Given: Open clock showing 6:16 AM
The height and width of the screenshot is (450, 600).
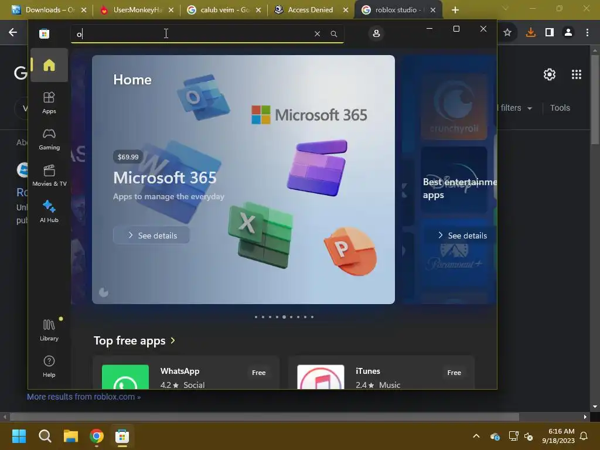Looking at the screenshot, I should [558, 436].
